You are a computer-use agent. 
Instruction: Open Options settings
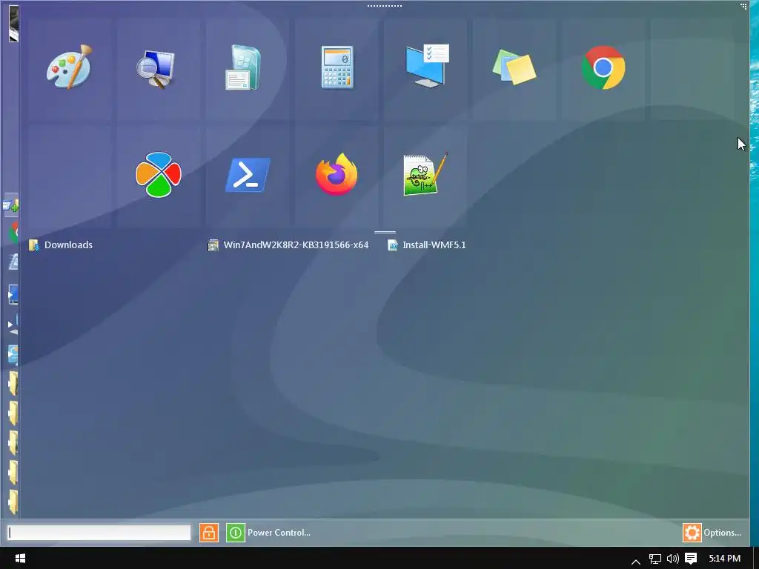tap(722, 533)
